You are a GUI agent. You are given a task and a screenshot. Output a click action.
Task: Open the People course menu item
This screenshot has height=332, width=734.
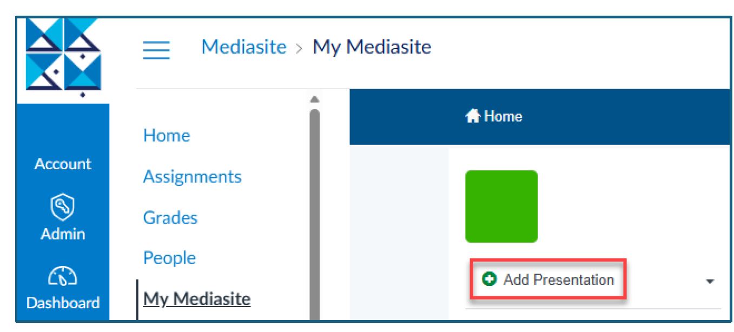click(x=169, y=258)
